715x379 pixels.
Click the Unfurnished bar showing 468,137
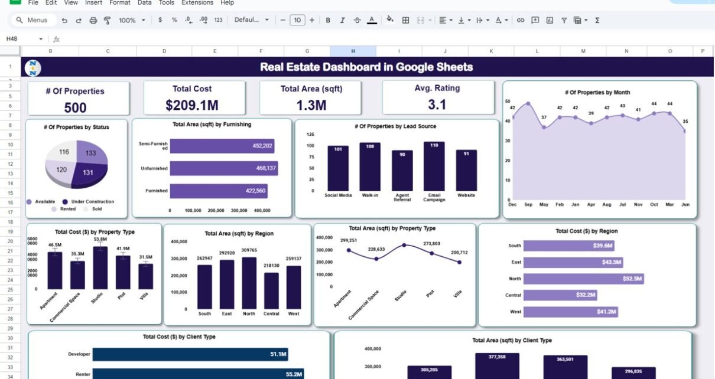point(224,168)
